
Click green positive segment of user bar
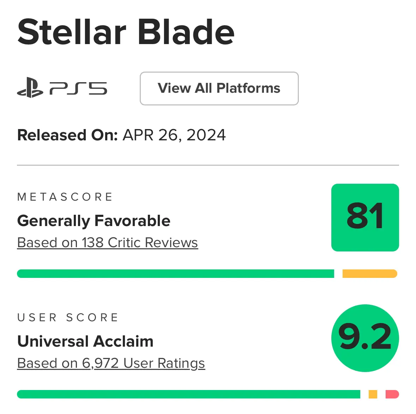(x=189, y=394)
